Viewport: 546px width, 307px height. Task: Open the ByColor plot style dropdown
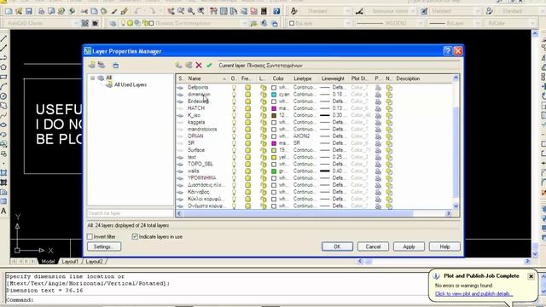tap(532, 23)
